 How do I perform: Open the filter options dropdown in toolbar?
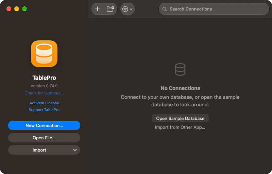tap(128, 9)
